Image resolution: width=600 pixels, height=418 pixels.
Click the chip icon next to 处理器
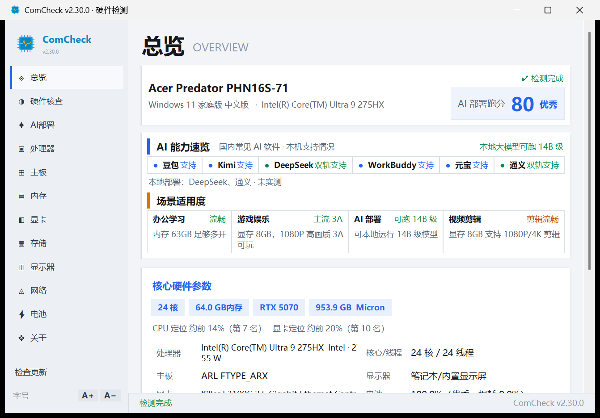[21, 149]
